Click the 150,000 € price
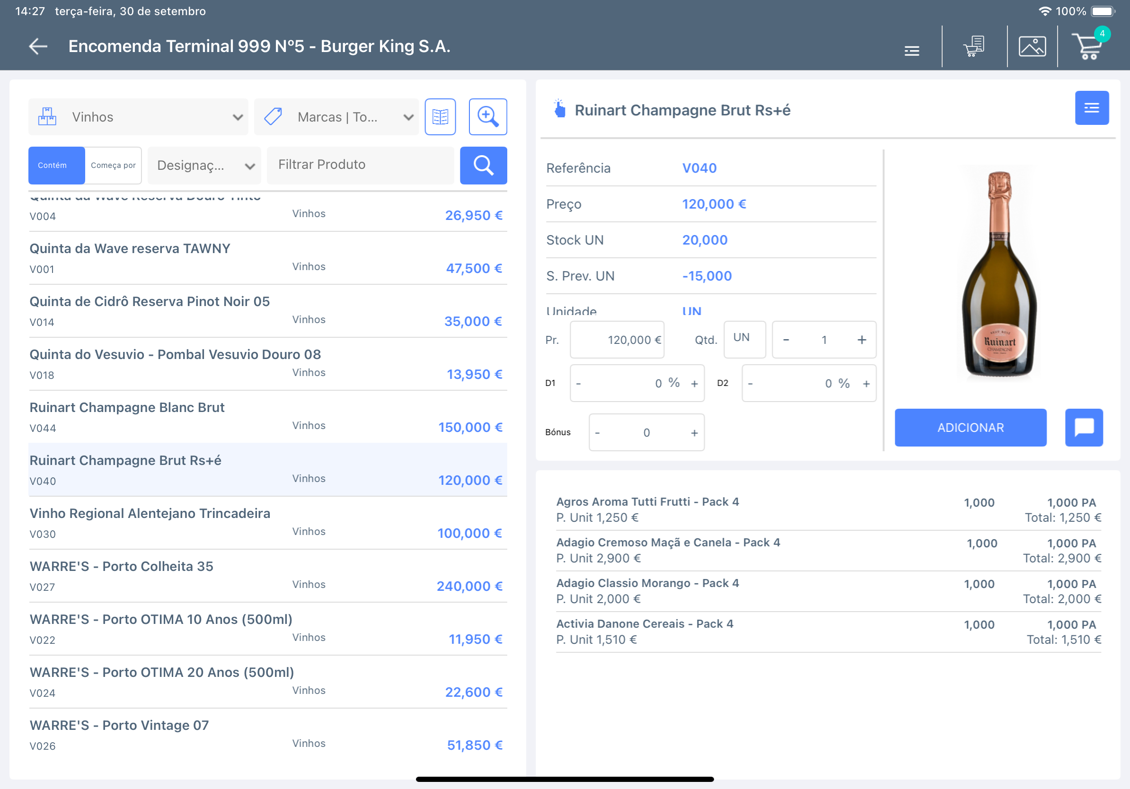The height and width of the screenshot is (789, 1130). [470, 427]
